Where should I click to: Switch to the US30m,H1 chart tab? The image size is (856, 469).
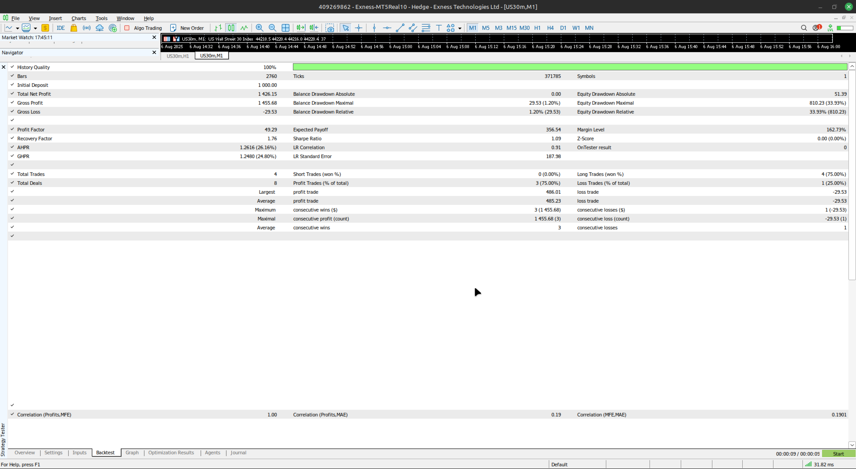(177, 56)
